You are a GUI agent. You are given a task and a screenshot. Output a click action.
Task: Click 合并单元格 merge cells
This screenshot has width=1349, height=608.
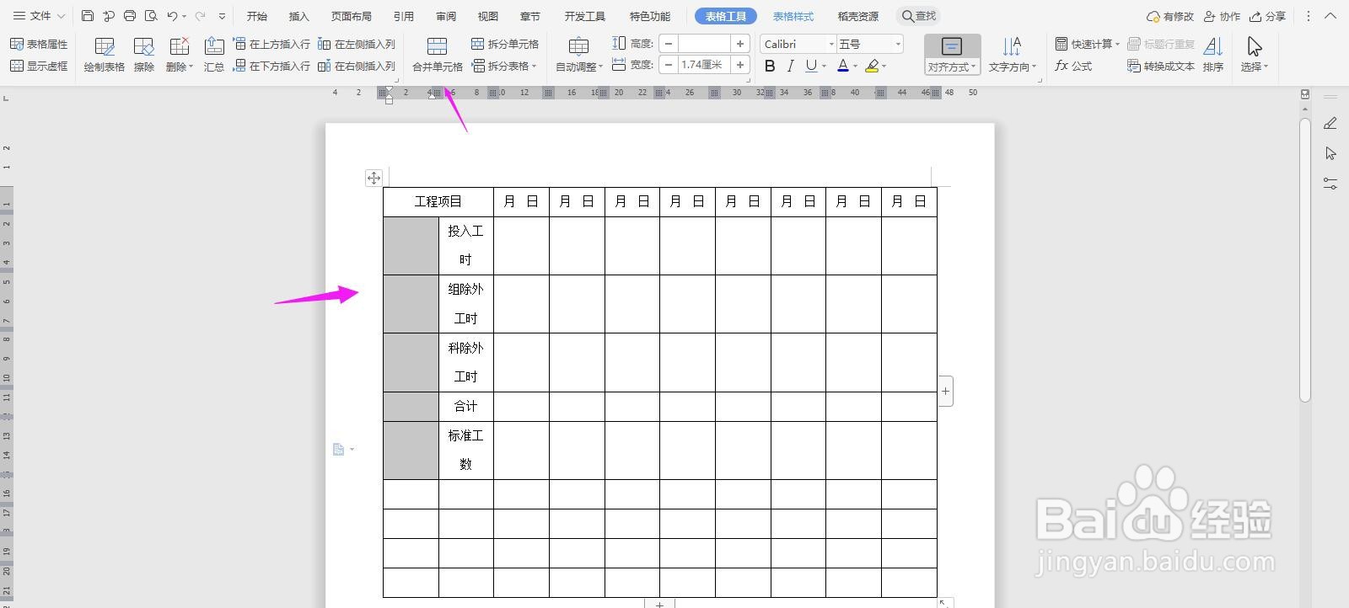tap(437, 55)
